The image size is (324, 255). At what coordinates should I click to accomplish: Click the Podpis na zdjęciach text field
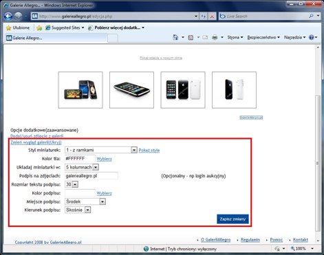click(x=91, y=176)
